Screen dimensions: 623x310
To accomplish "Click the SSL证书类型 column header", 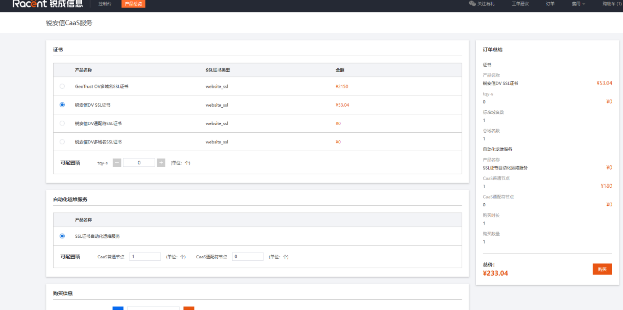I will coord(218,70).
